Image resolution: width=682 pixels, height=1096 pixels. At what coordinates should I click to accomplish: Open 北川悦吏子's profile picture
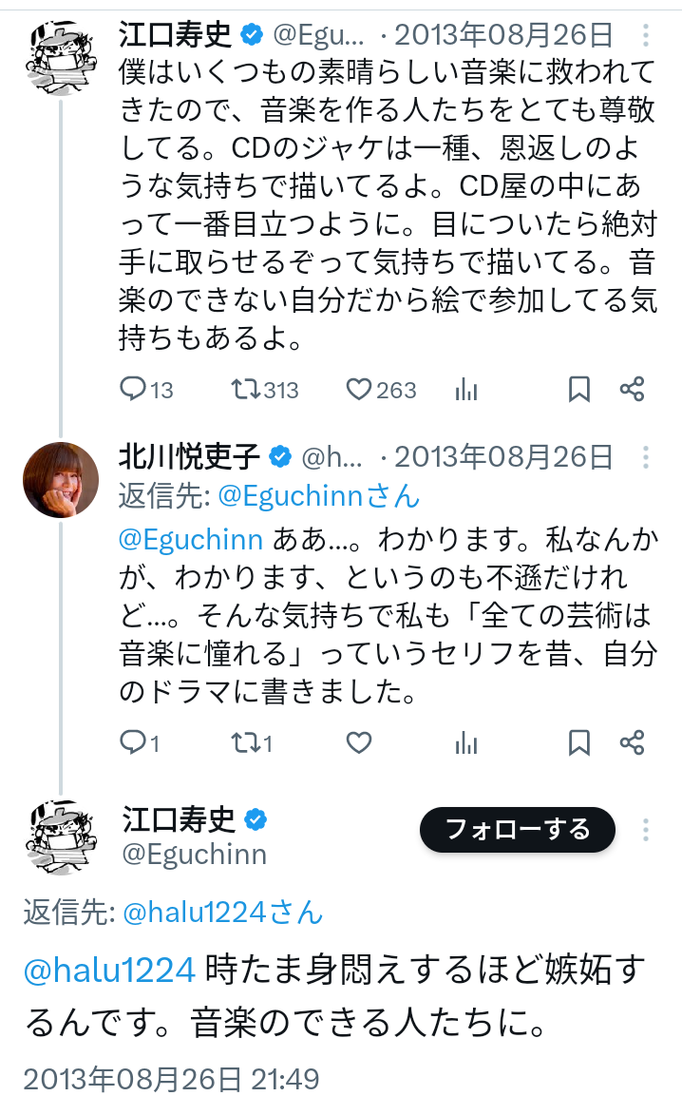61,479
